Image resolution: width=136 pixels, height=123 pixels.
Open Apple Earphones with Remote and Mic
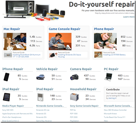[x=17, y=114]
